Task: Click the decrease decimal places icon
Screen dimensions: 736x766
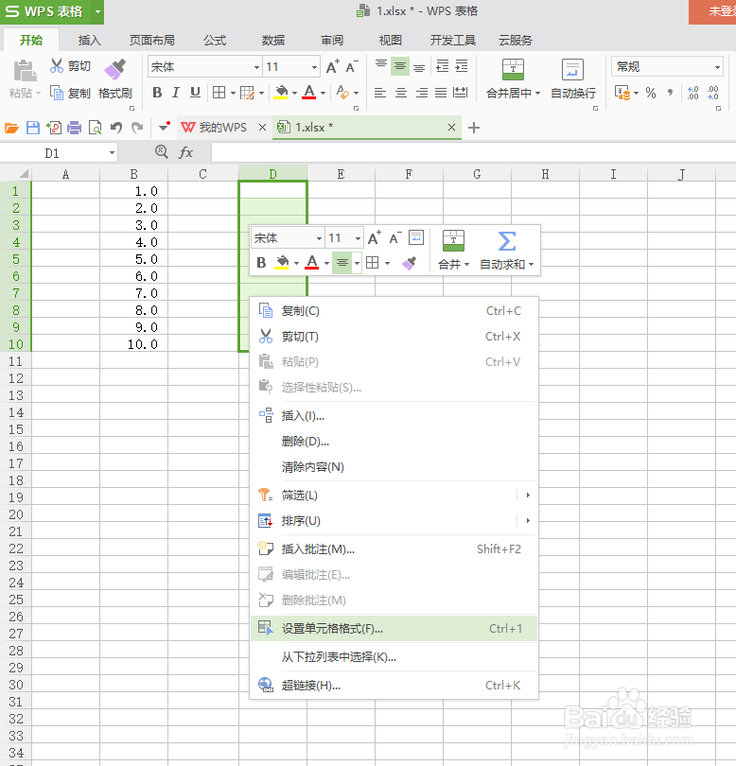Action: [x=712, y=93]
